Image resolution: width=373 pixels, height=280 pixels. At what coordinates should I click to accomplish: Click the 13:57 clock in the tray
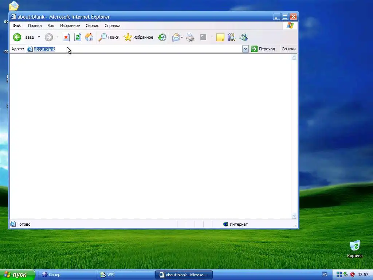363,275
